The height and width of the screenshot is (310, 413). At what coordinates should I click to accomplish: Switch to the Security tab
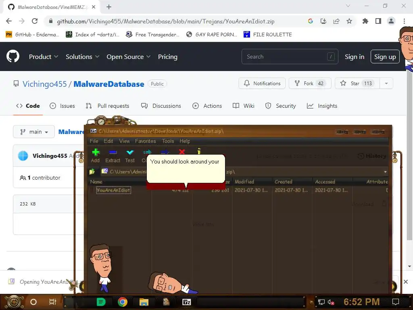(281, 106)
